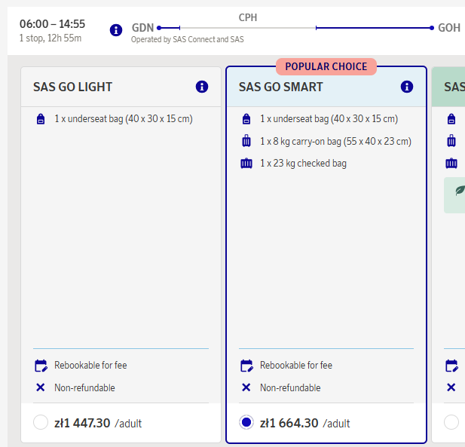Click carry-on bag icon in third fare card
Screen dimensions: 465x447
[451, 141]
